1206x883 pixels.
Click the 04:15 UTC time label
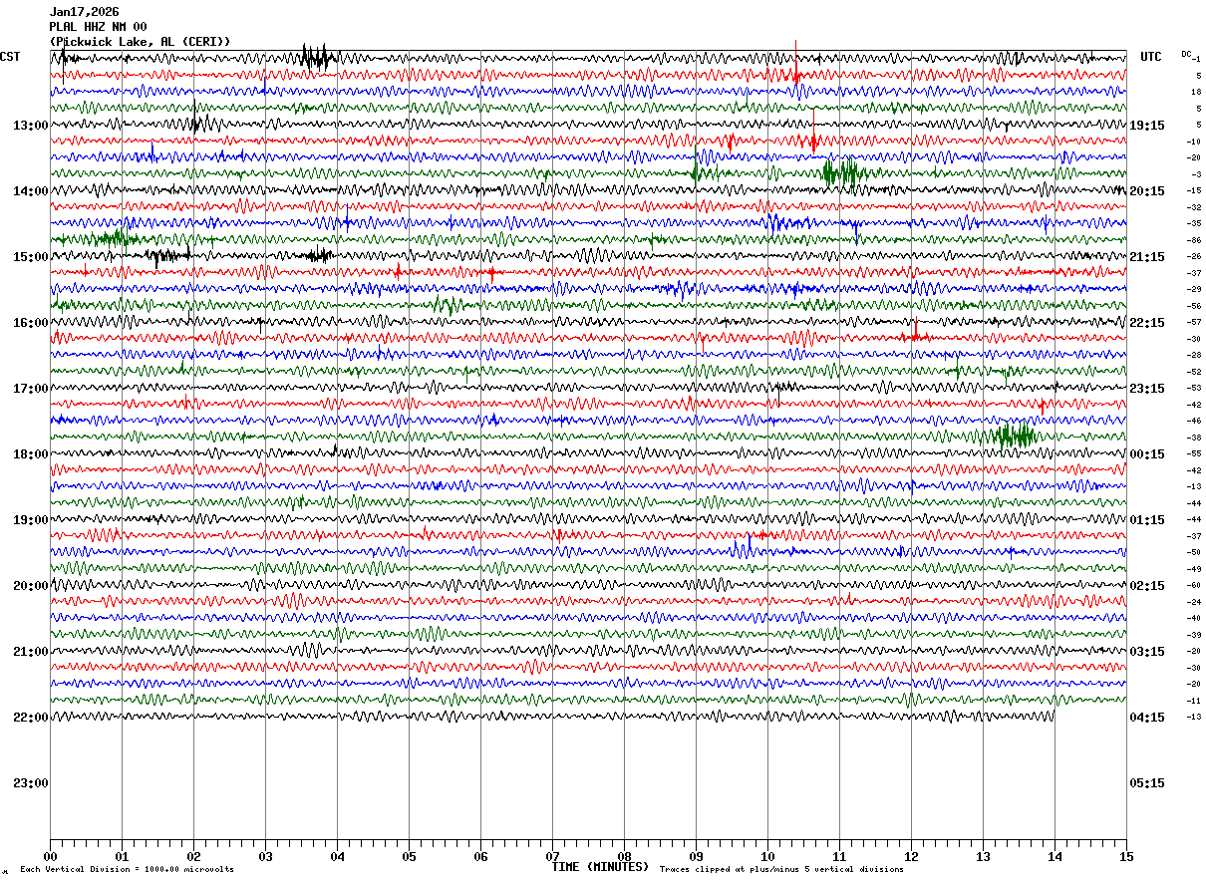1147,718
